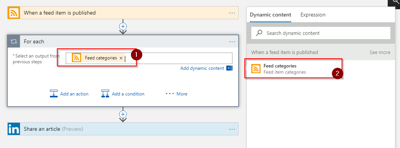Viewport: 400px width, 148px height.
Task: Click the Add dynamic content link
Action: coord(202,68)
